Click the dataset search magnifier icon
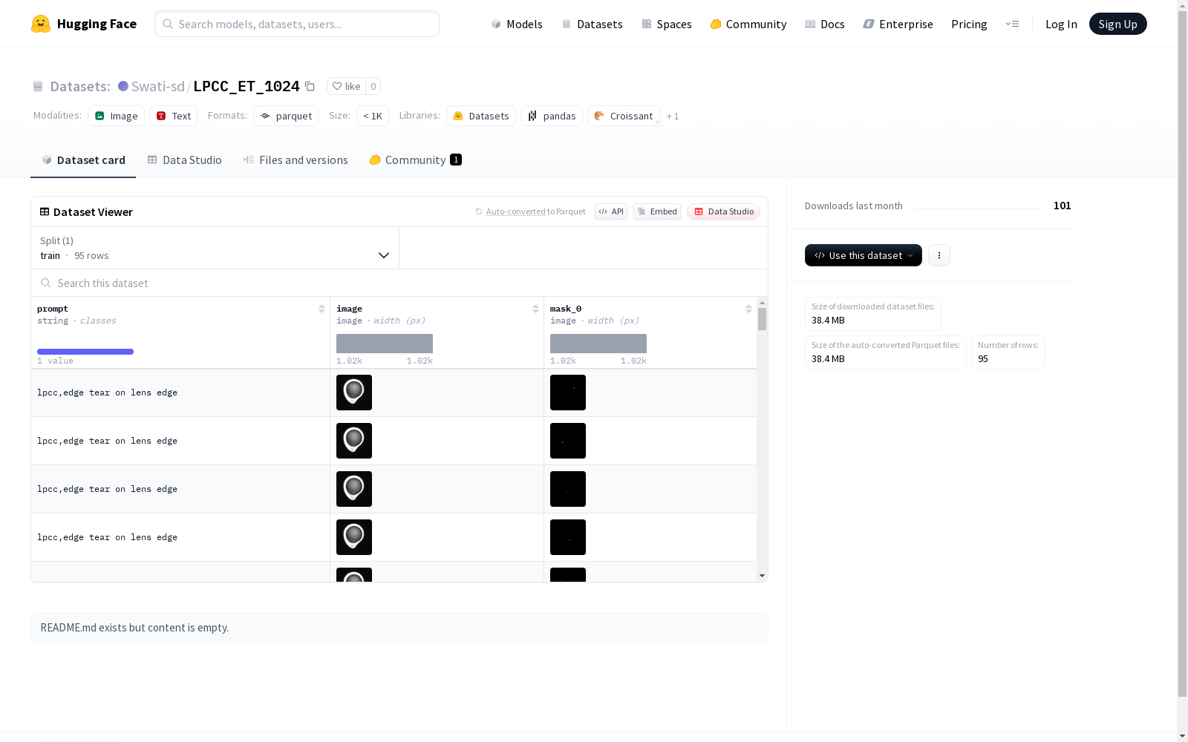 (x=46, y=283)
